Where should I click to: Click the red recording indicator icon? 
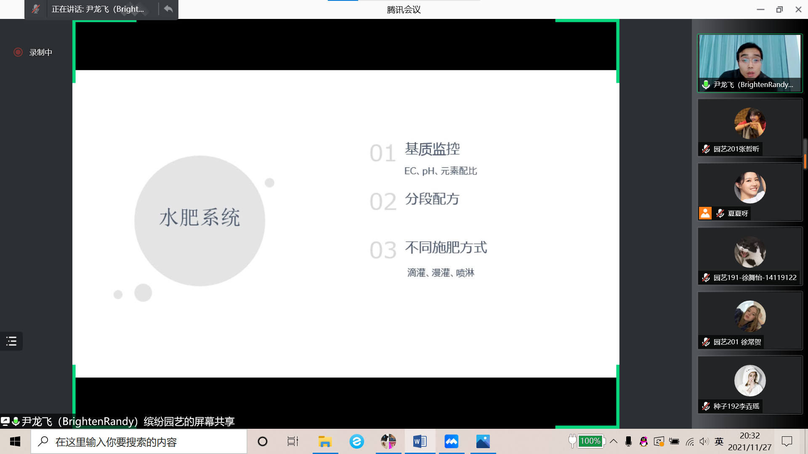coord(18,52)
